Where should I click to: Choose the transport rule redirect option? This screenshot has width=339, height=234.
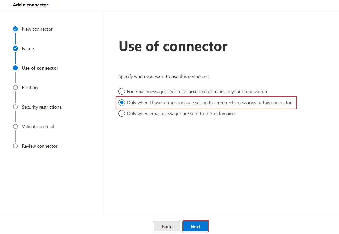pyautogui.click(x=122, y=102)
